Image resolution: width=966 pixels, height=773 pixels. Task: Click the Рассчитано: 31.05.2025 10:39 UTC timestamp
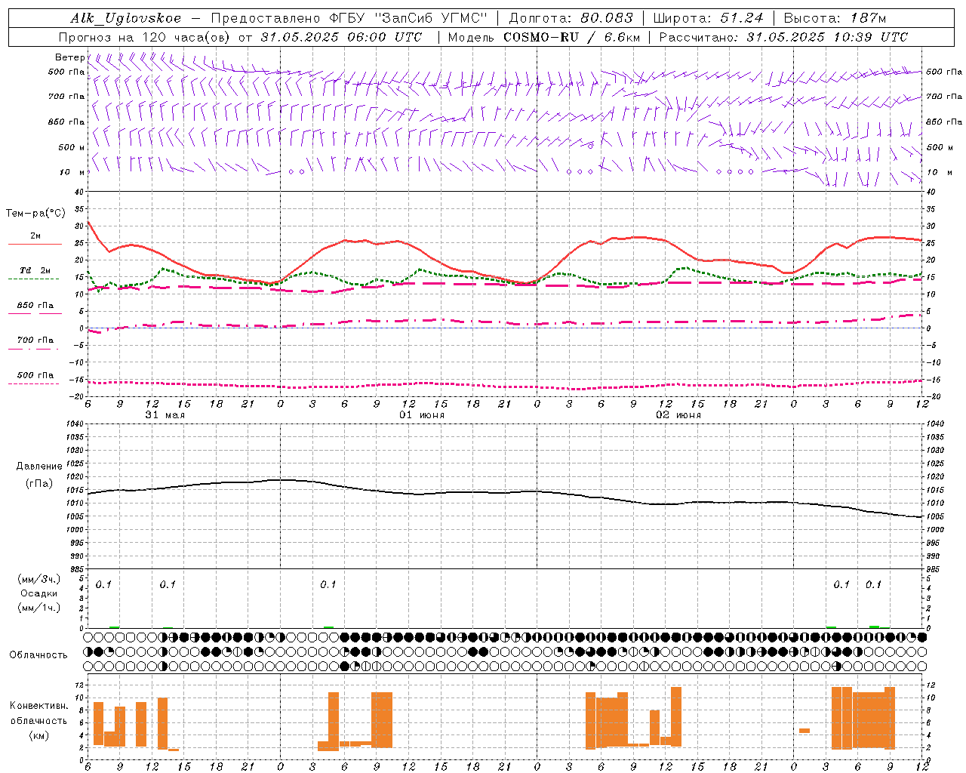(783, 37)
